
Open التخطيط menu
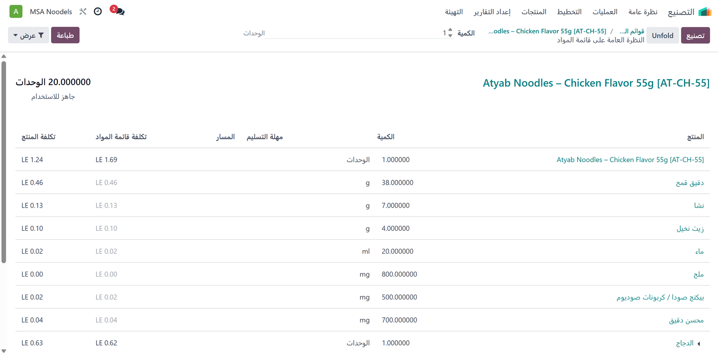coord(569,12)
